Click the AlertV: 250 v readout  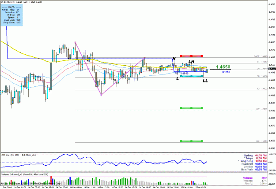(256, 184)
